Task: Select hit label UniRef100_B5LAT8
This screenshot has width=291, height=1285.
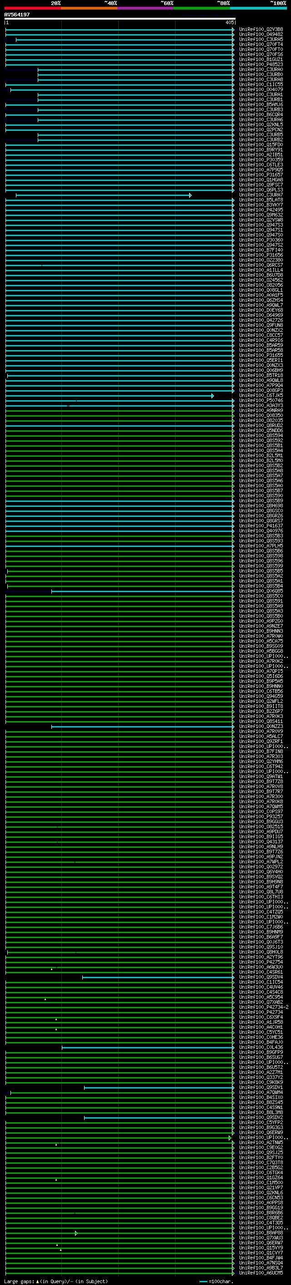Action: (261, 200)
